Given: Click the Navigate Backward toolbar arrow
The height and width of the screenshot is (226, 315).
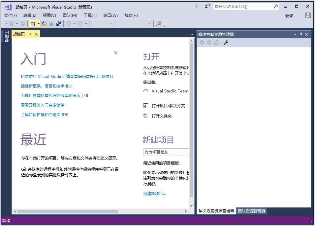Looking at the screenshot, I should [12, 24].
